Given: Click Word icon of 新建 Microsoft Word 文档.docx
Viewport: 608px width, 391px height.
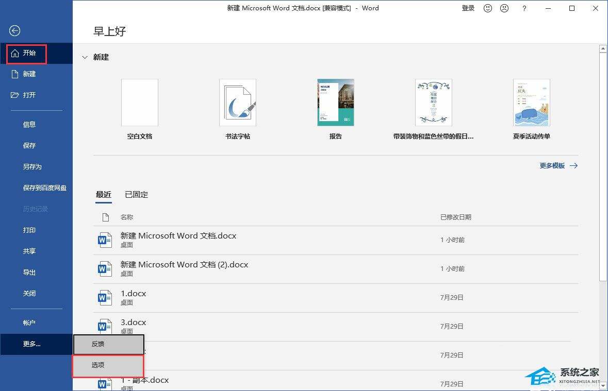Looking at the screenshot, I should (105, 240).
